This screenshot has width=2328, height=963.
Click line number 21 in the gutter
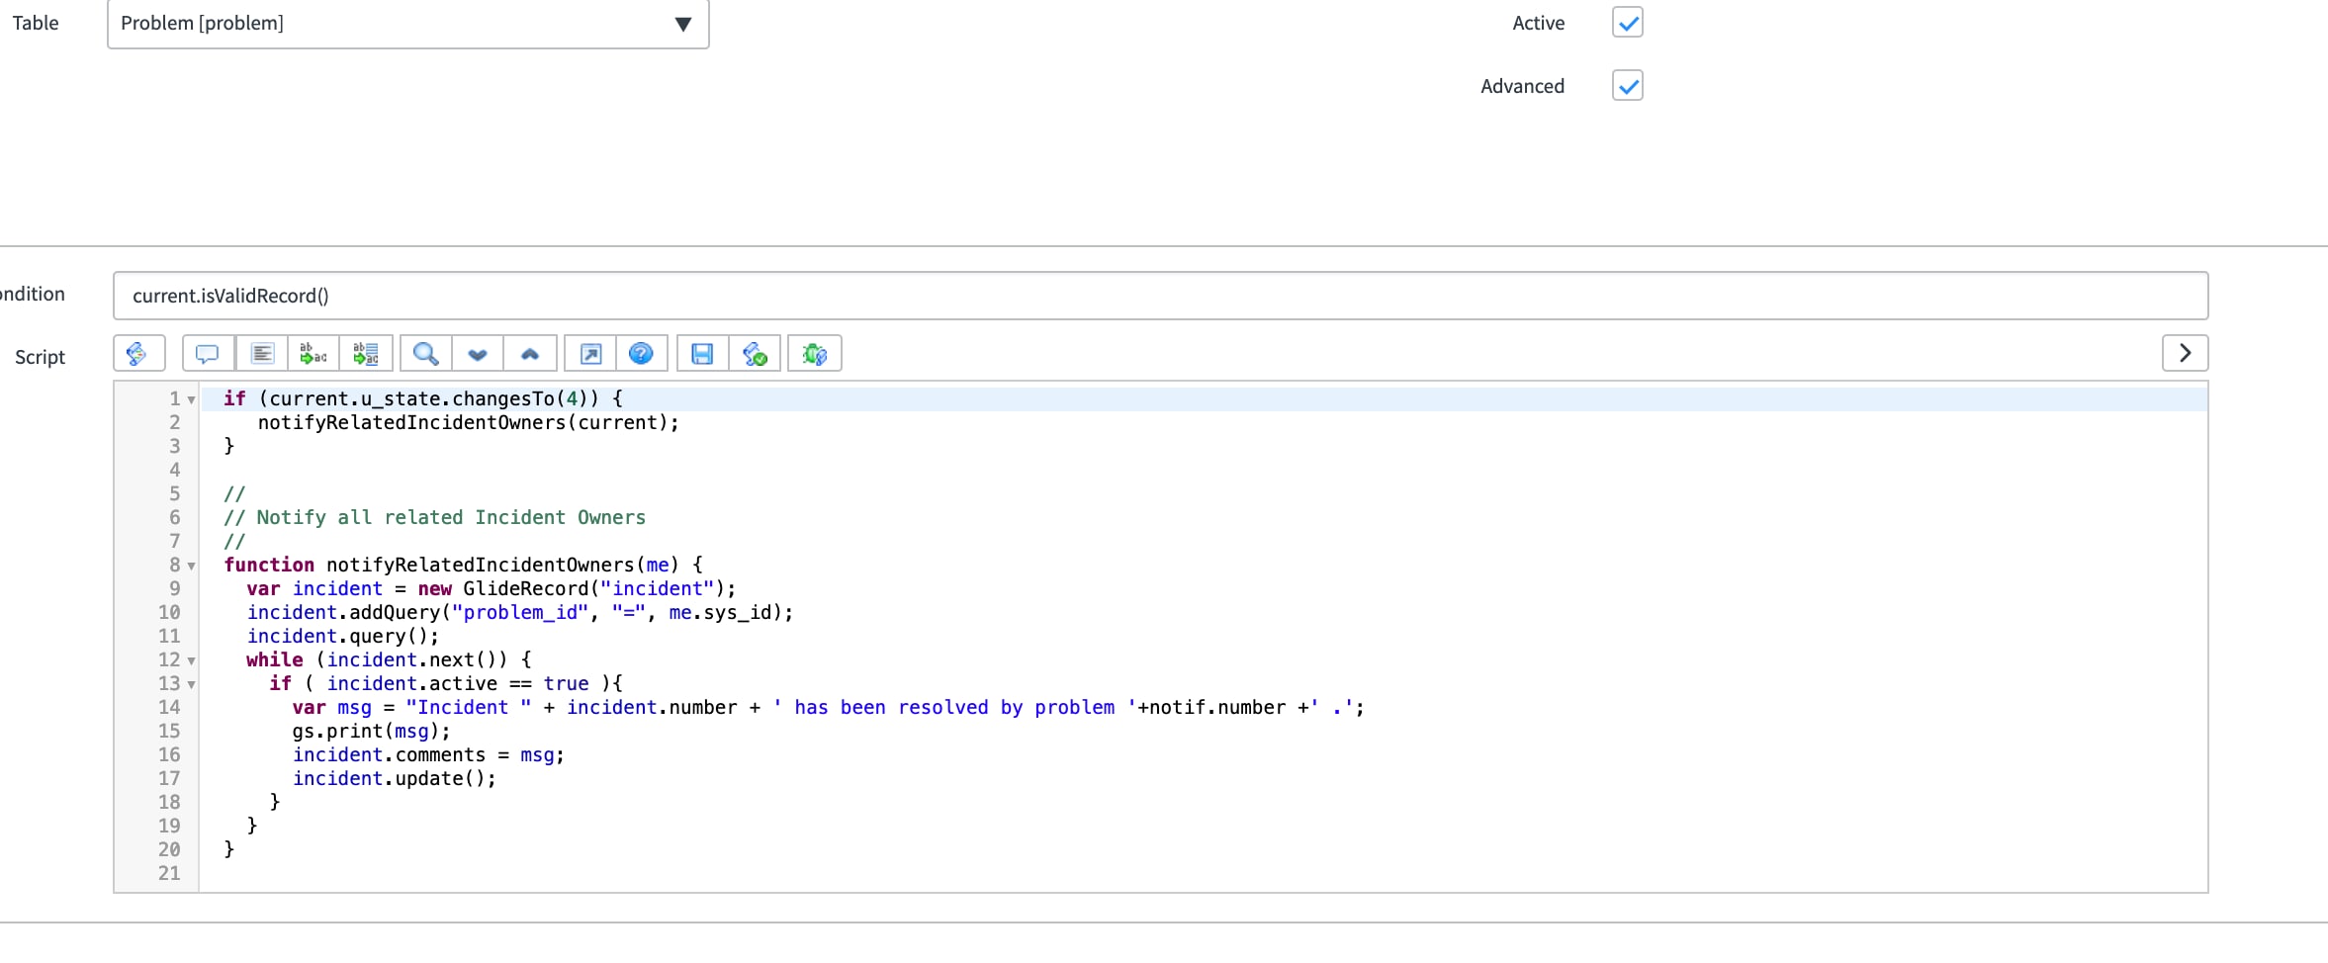[169, 873]
